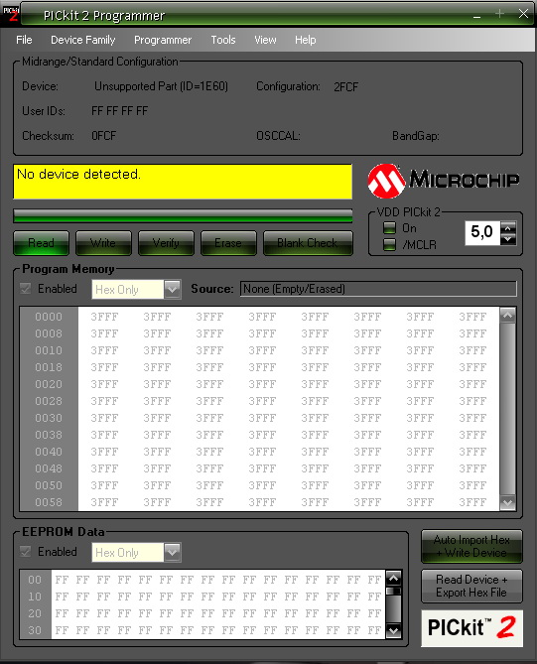This screenshot has width=537, height=664.
Task: Click the PICkit 2 title bar icon
Action: 11,13
